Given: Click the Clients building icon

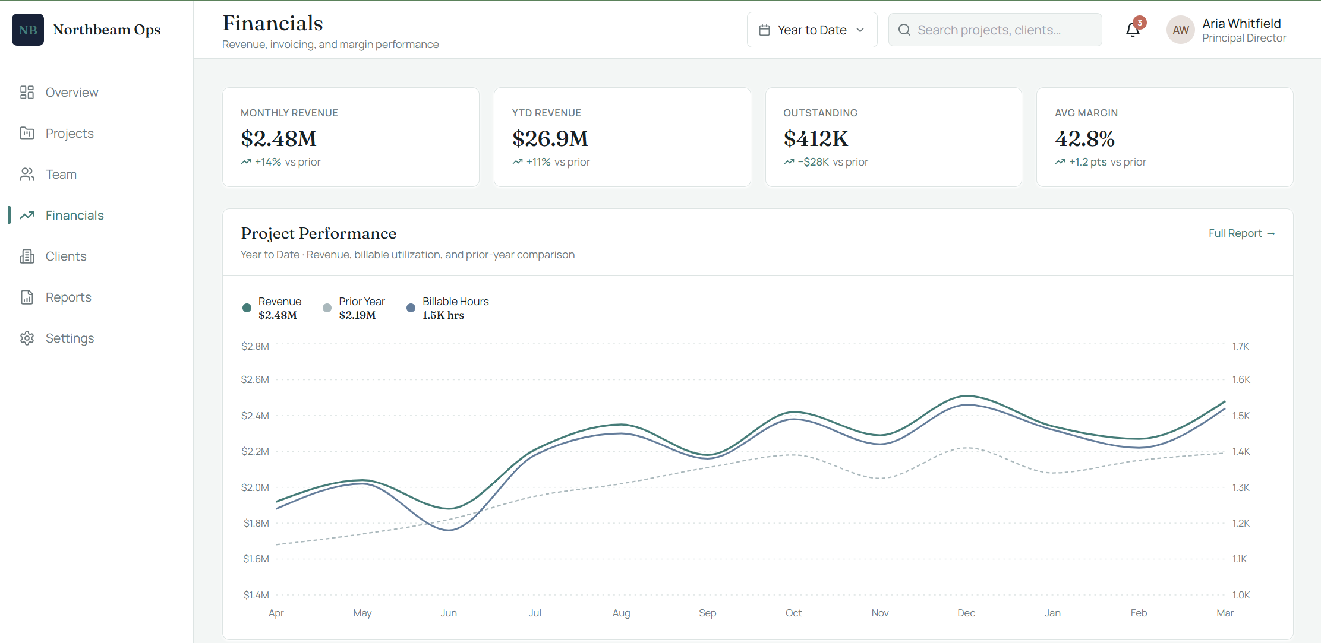Looking at the screenshot, I should 27,256.
